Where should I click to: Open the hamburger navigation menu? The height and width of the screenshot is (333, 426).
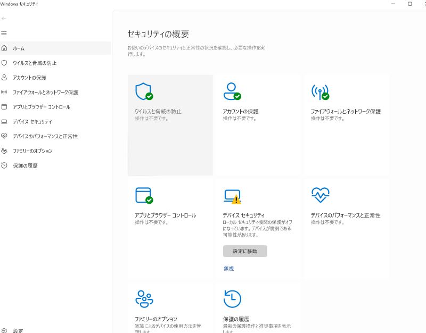[x=4, y=33]
